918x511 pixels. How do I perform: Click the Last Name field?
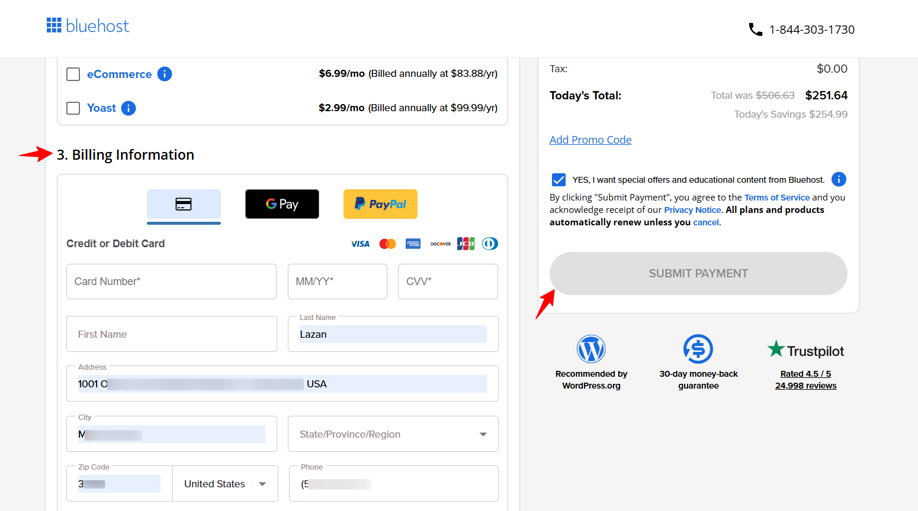click(x=393, y=334)
